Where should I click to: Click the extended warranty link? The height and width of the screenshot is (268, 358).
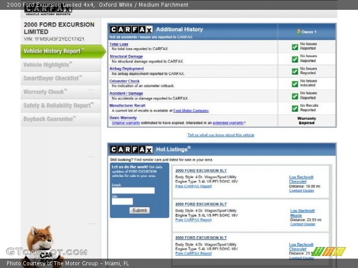click(x=228, y=123)
